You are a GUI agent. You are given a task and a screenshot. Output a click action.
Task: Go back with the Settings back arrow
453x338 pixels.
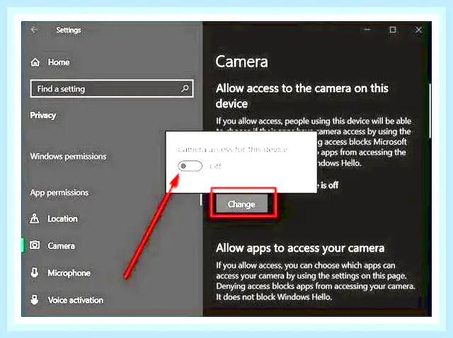35,30
